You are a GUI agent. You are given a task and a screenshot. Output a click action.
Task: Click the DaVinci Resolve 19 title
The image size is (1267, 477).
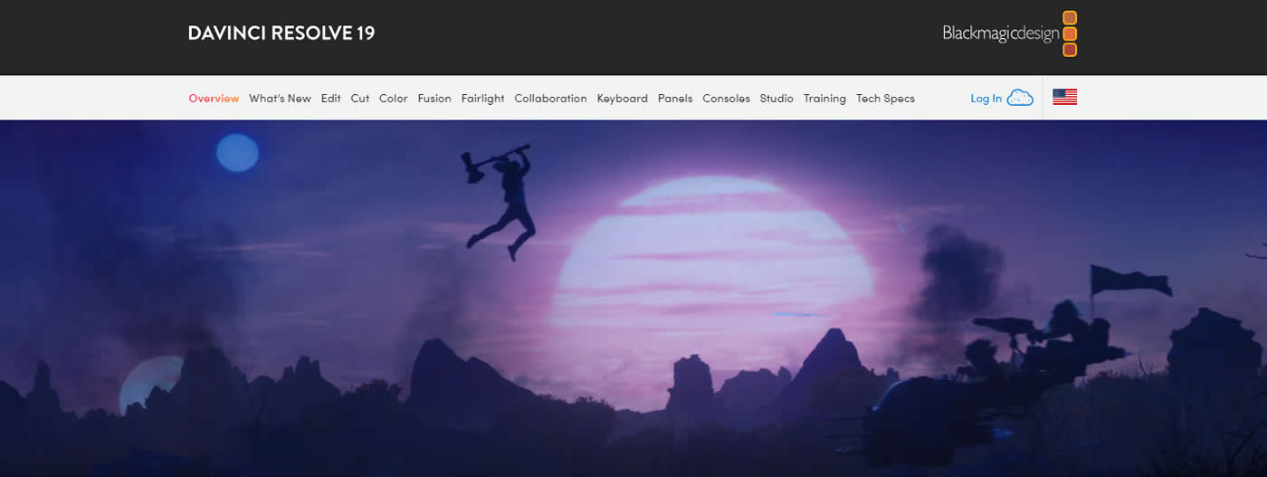click(x=281, y=33)
